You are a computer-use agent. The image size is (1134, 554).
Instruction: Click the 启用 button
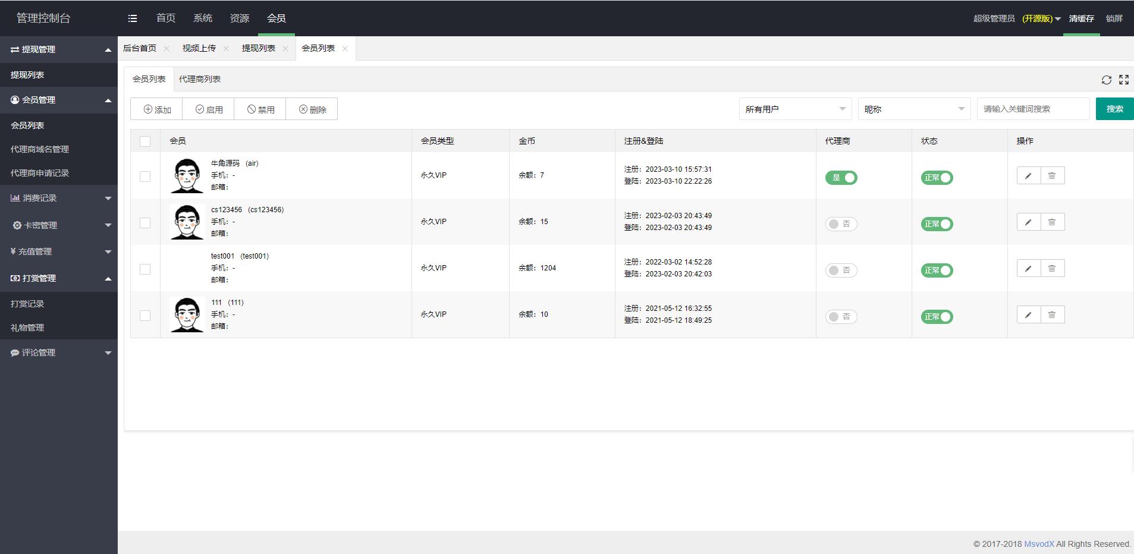[209, 109]
